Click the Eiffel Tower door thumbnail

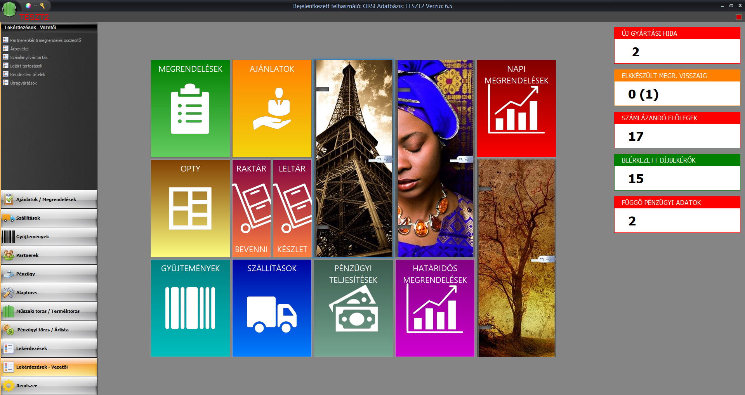click(354, 158)
